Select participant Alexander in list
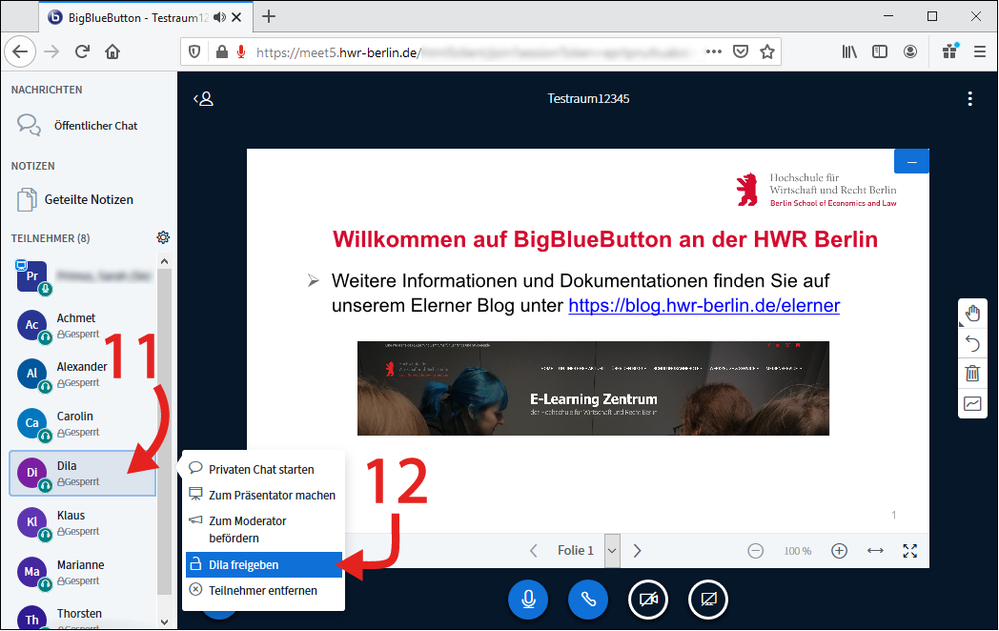Viewport: 999px width, 631px height. click(x=83, y=375)
